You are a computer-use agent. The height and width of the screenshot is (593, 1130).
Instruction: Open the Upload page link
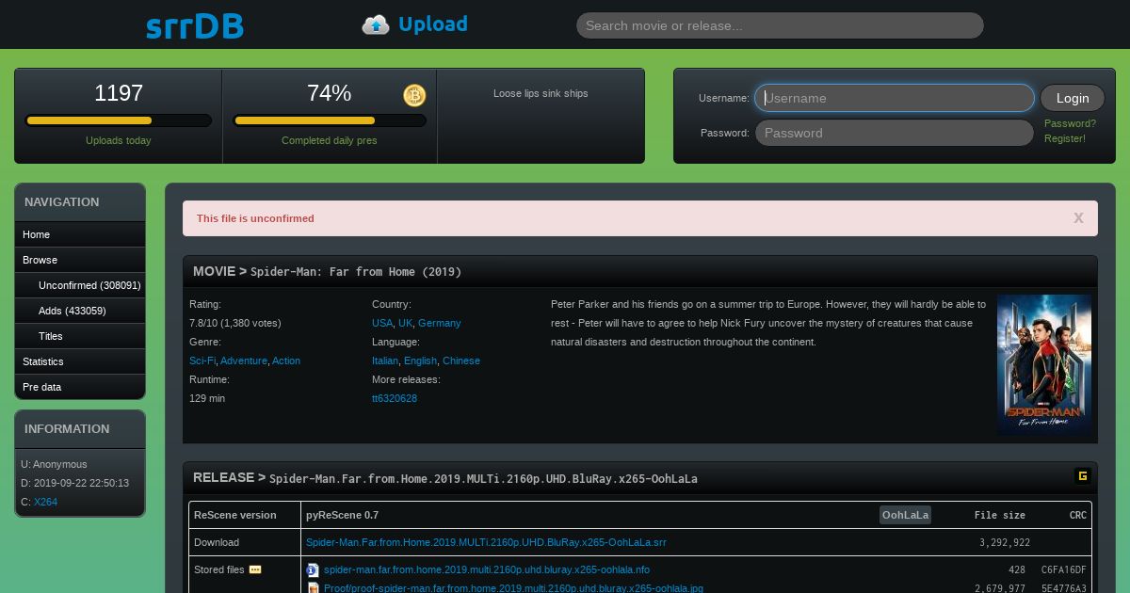[432, 24]
